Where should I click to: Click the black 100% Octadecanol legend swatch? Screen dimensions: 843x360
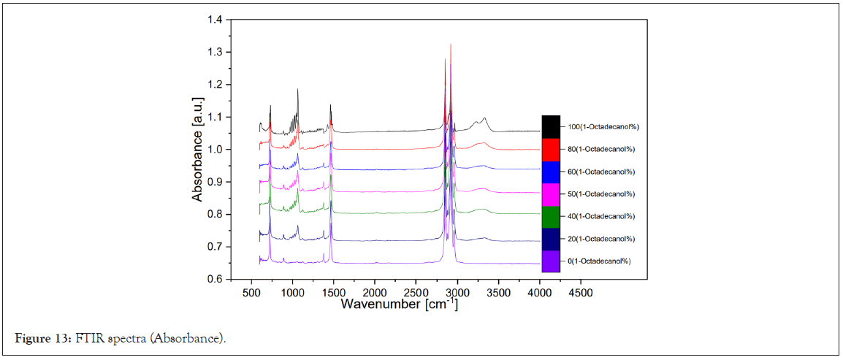pos(551,126)
